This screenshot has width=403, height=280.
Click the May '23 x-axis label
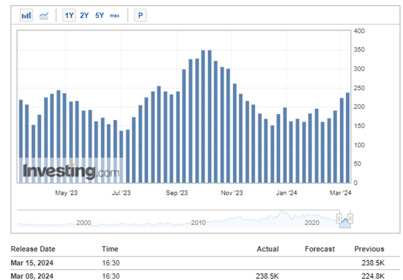pos(66,193)
